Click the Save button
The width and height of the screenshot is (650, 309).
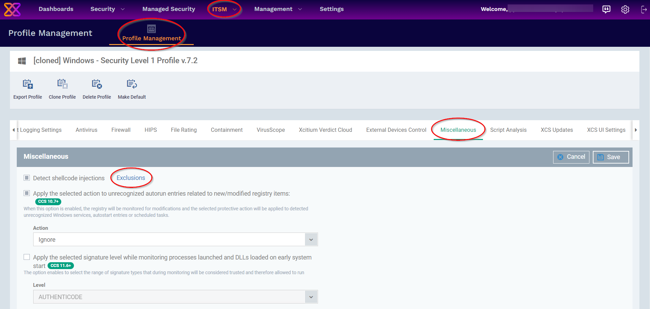611,157
